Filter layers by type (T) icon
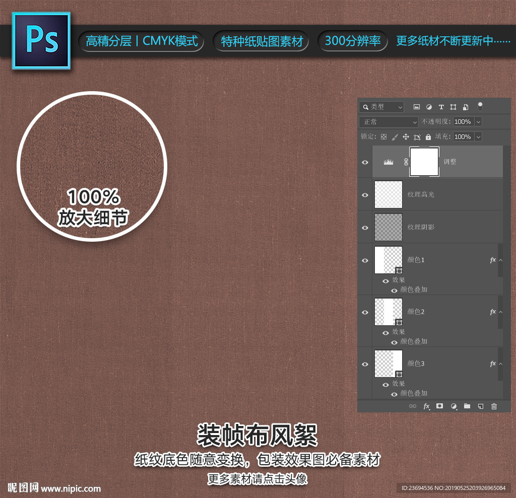 (x=441, y=107)
